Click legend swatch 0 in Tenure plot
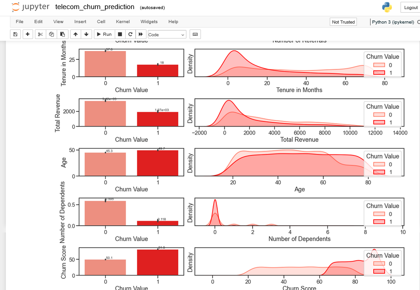The image size is (420, 290). click(x=379, y=65)
